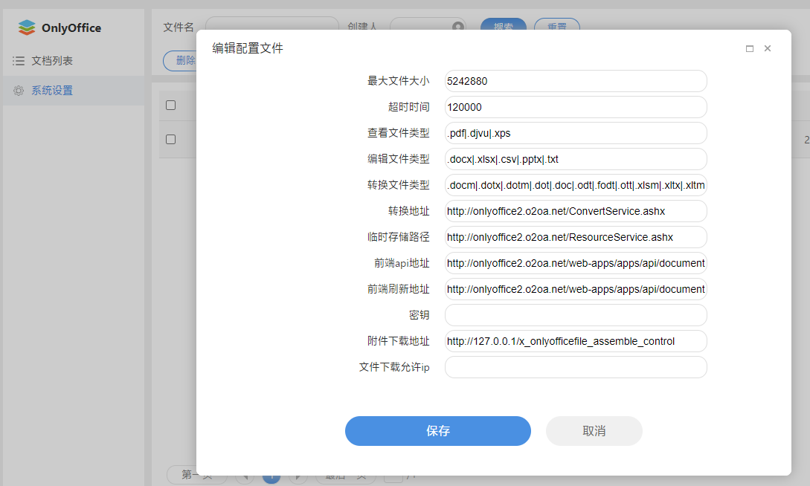Image resolution: width=810 pixels, height=486 pixels.
Task: Click the person icon in 创建人 field
Action: pyautogui.click(x=458, y=27)
